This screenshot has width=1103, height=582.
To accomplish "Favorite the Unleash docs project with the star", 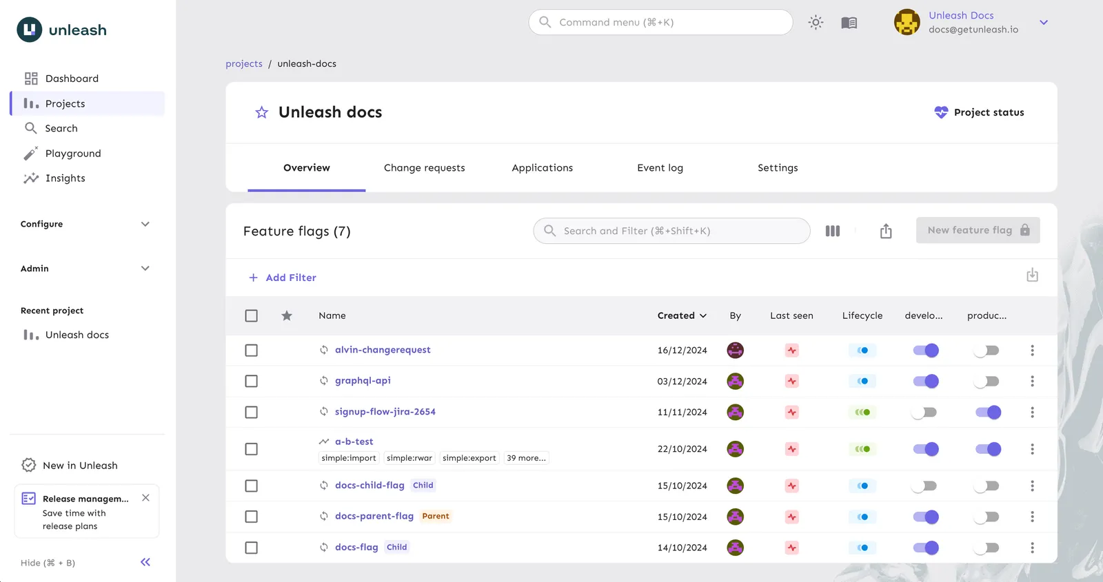I will (262, 112).
